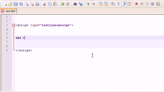This screenshot has height=92, width=164.
Task: Start recording a macro
Action: click(x=136, y=4)
